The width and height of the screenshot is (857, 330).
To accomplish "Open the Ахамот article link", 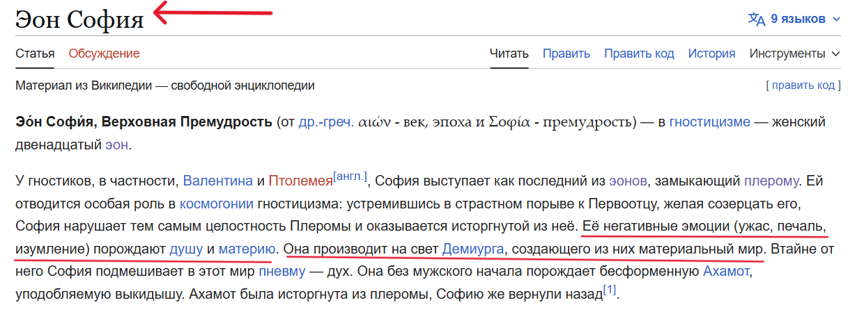I will point(727,271).
